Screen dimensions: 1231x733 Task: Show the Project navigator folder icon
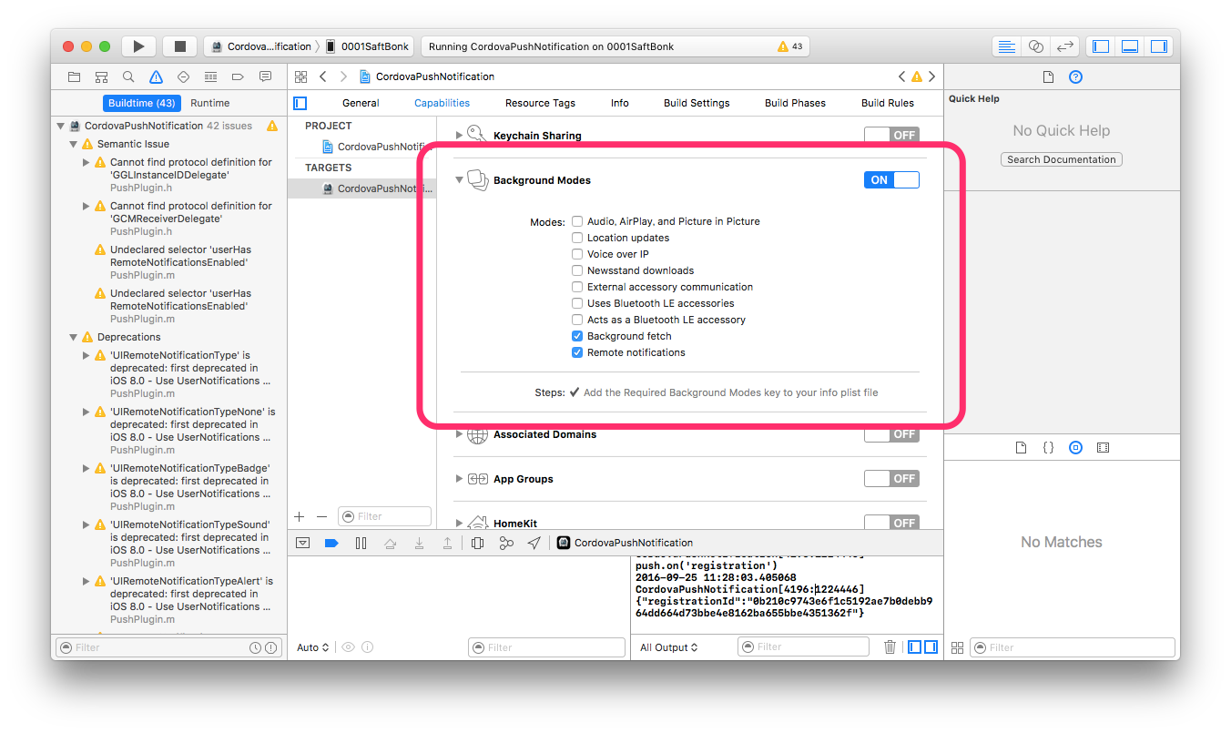(74, 76)
